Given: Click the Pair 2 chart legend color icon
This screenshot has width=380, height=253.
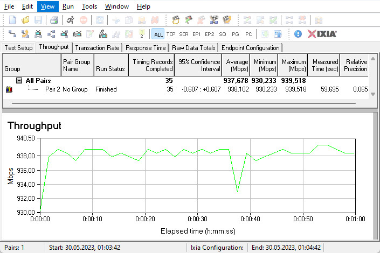Looking at the screenshot, I should click(9, 89).
